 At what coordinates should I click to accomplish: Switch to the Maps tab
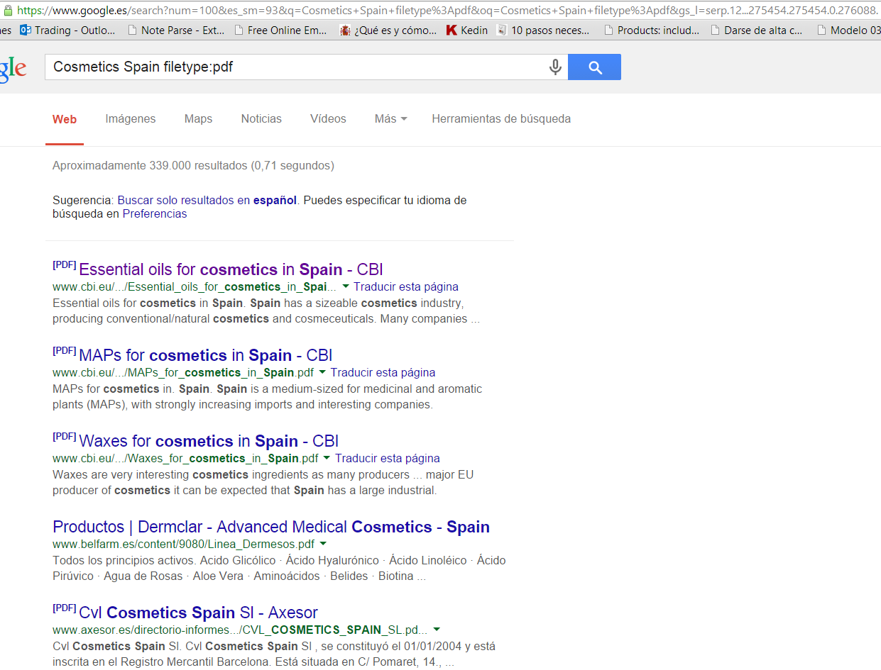tap(198, 118)
